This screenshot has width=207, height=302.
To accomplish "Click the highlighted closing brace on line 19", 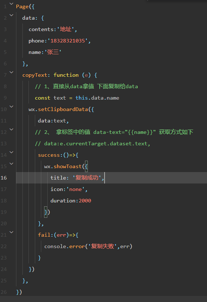I will (46, 212).
